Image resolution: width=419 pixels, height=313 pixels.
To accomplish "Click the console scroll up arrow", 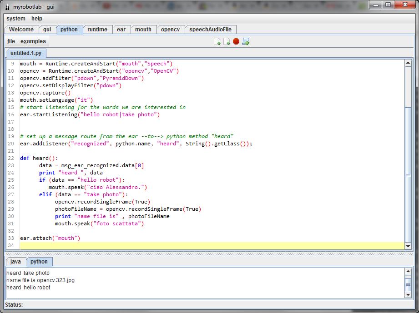I will click(408, 272).
